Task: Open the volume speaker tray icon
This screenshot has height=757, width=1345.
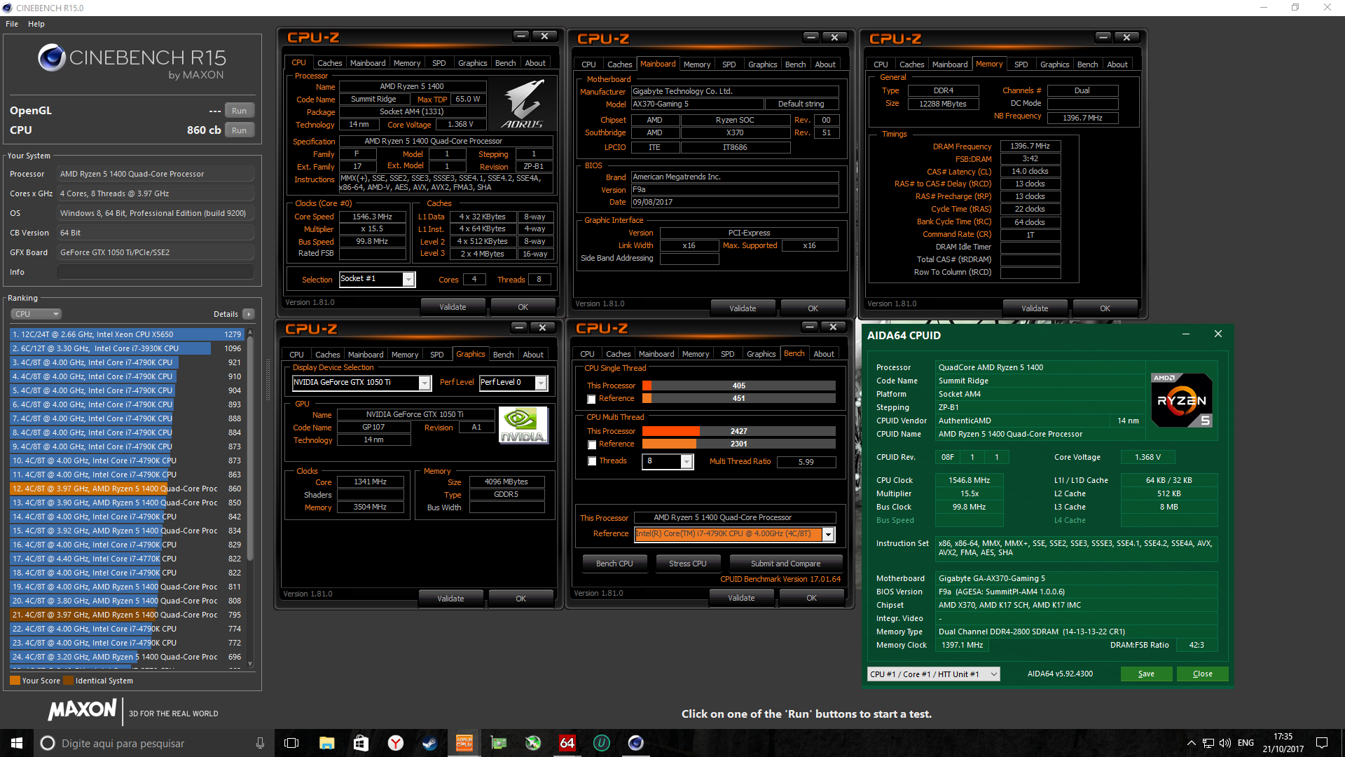Action: pos(1225,743)
